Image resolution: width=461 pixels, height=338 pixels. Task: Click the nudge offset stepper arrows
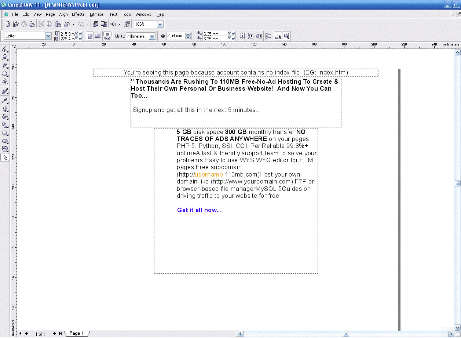[188, 36]
